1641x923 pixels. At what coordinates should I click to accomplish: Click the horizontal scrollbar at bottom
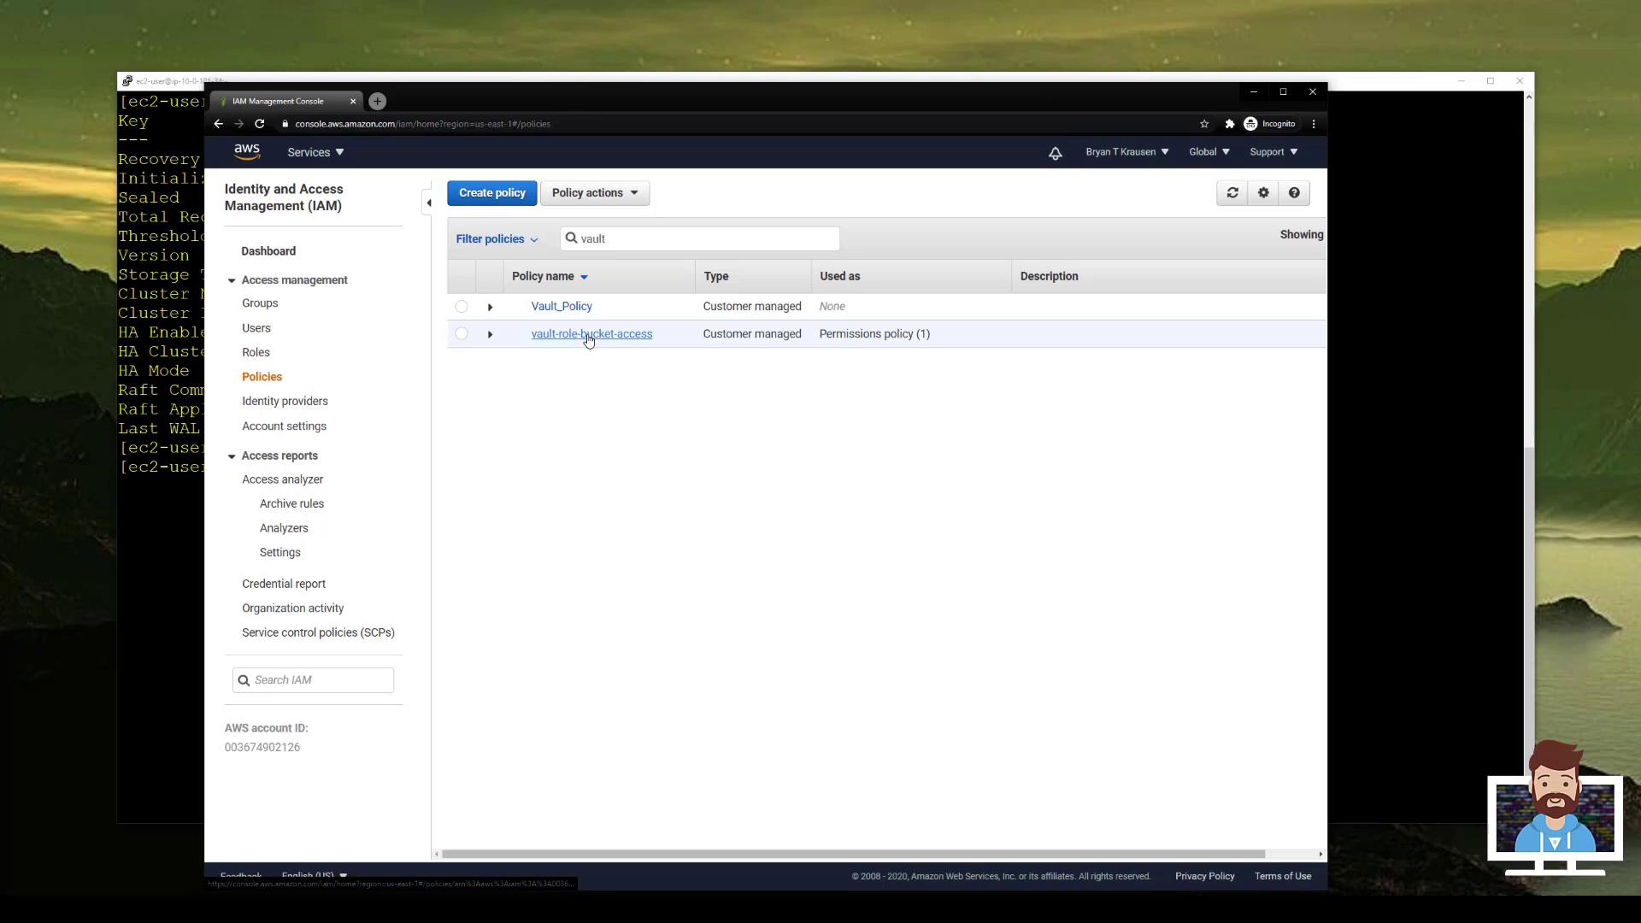point(853,854)
